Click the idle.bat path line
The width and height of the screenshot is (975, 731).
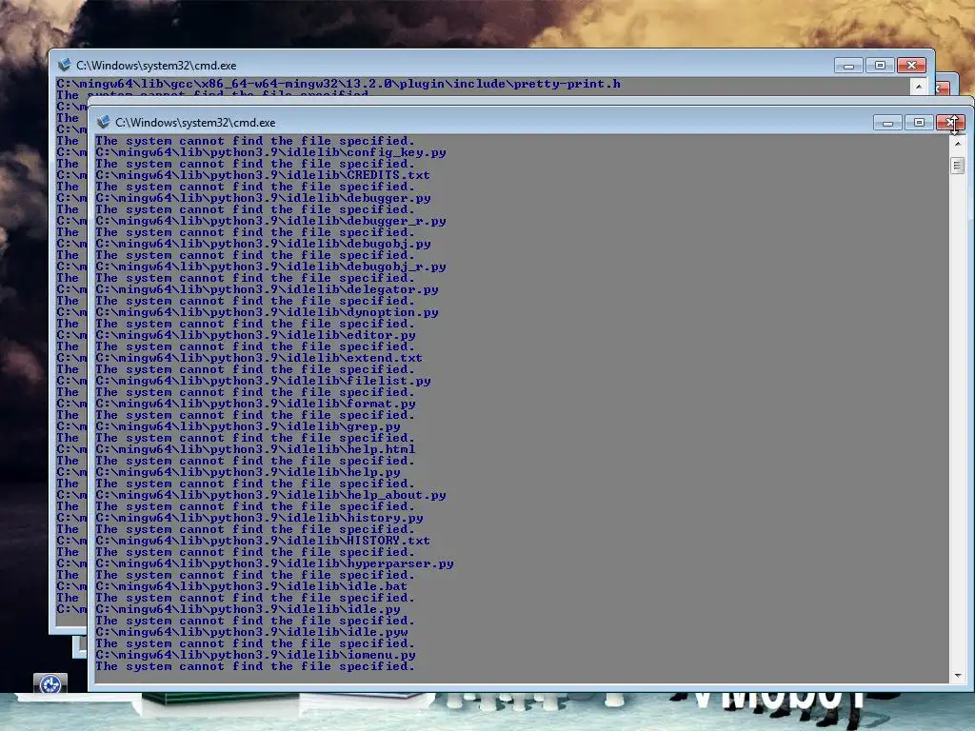pos(251,586)
